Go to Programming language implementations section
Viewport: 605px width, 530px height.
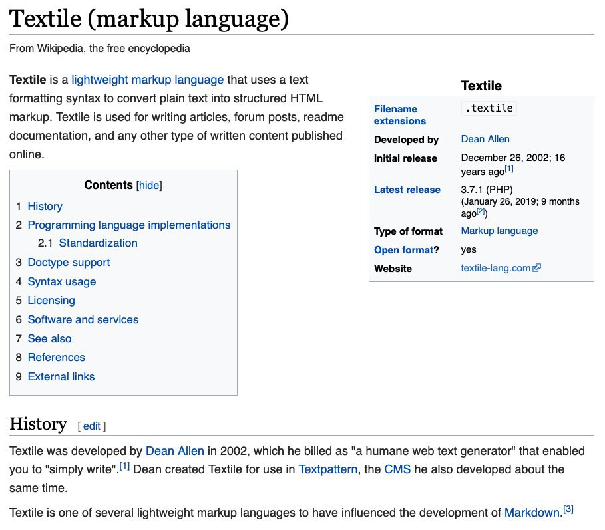129,225
